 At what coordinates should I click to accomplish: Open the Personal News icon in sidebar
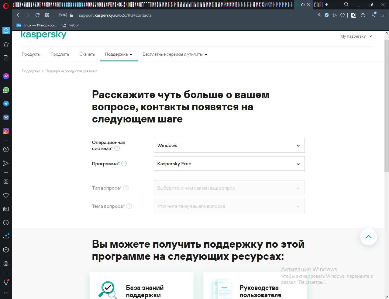click(x=6, y=209)
